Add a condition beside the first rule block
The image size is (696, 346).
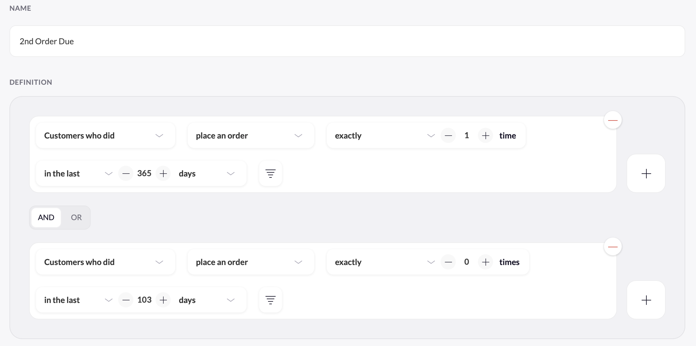pos(646,173)
